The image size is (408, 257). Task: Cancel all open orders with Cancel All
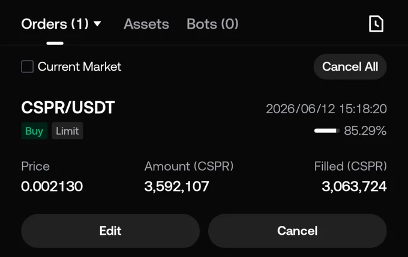[350, 66]
